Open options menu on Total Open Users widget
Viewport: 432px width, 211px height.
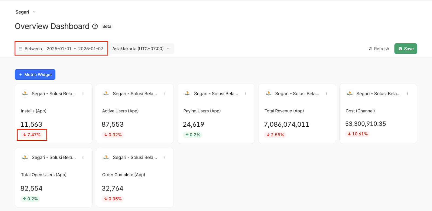[83, 157]
